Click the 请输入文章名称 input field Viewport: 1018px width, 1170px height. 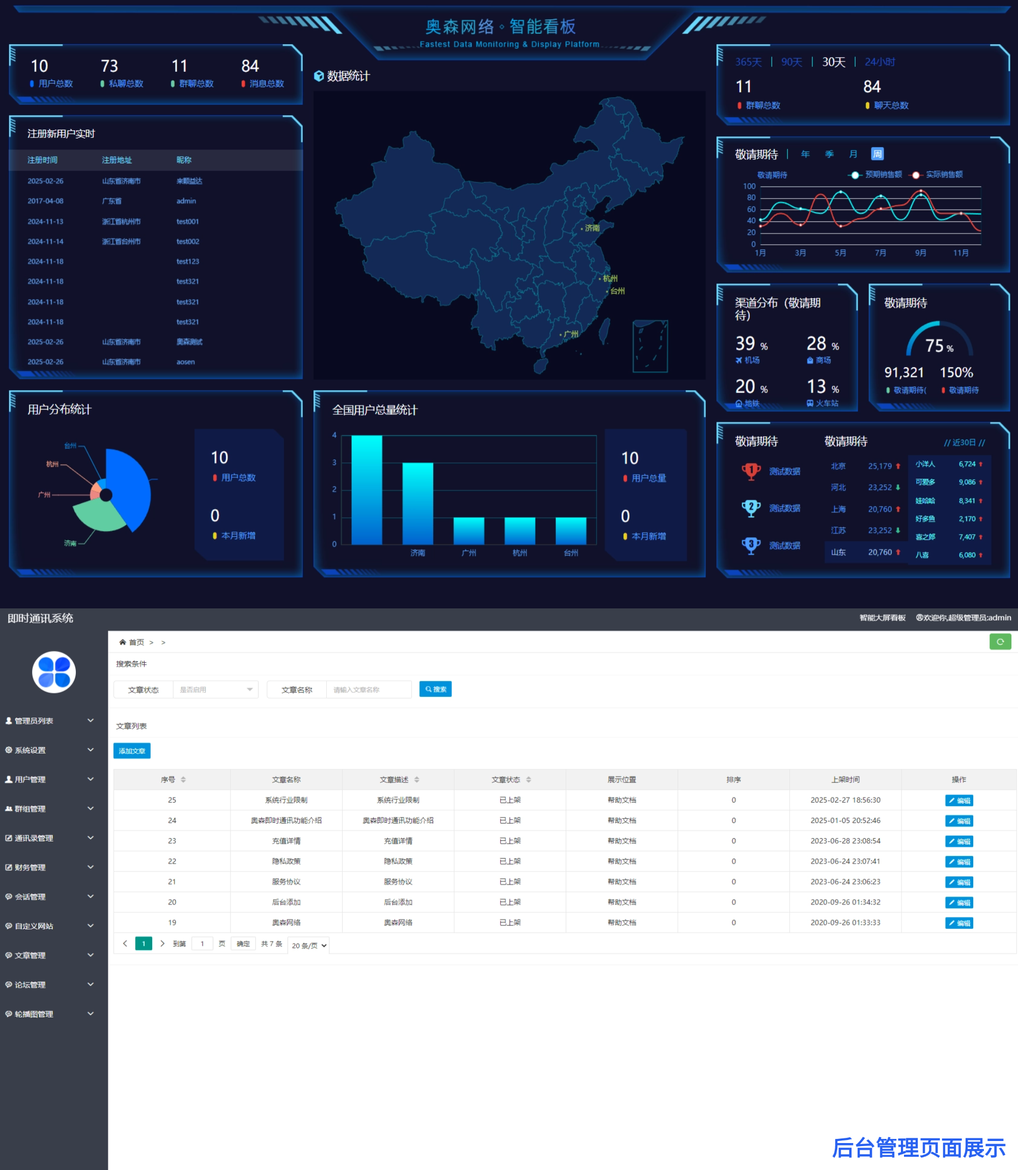369,690
